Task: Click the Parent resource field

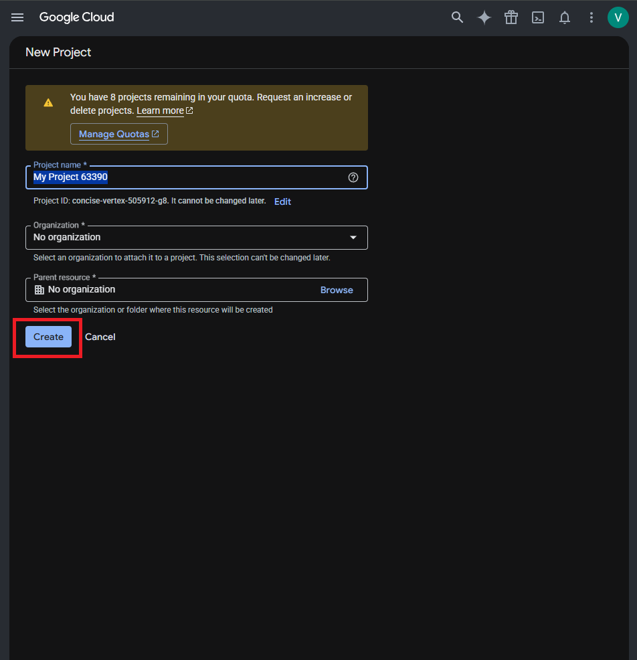Action: pos(197,290)
